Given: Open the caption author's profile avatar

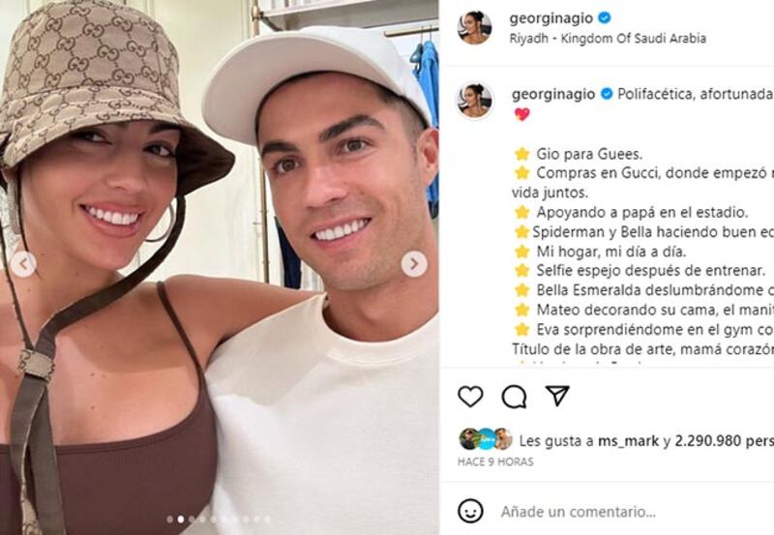Looking at the screenshot, I should tap(475, 102).
